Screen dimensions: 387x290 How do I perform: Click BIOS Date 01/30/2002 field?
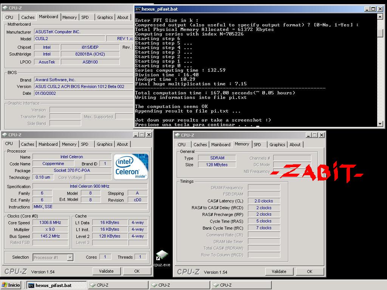(84, 93)
